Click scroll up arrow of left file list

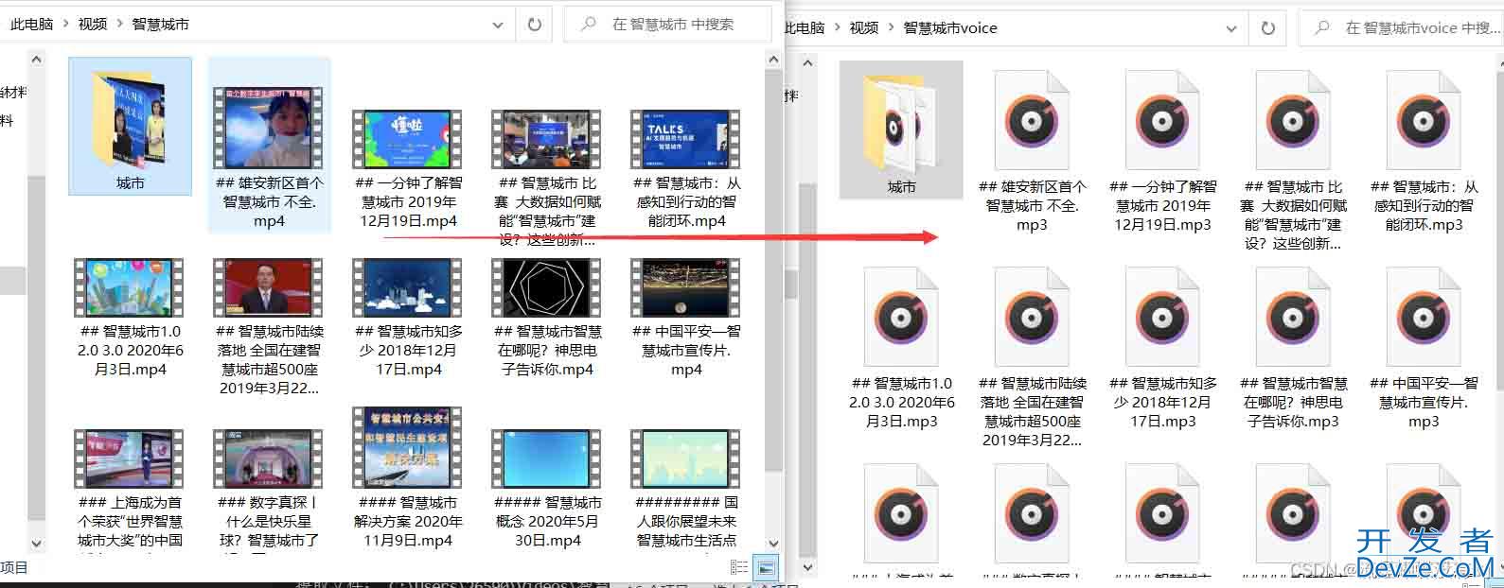pyautogui.click(x=773, y=61)
